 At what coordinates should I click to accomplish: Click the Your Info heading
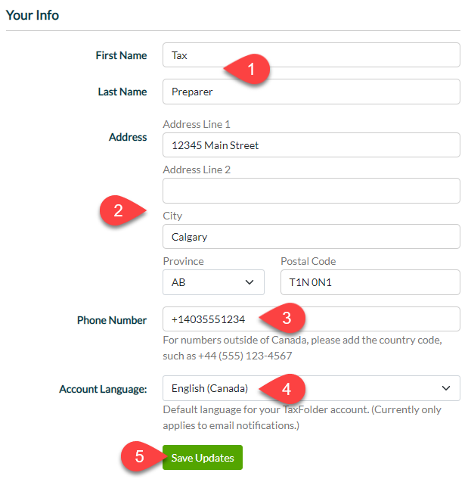point(33,15)
